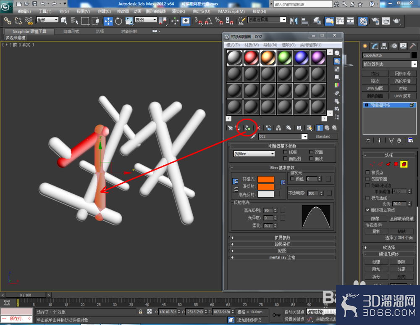Activate the Select and Scale tool
Viewport: 420px width, 325px height.
coord(129,21)
